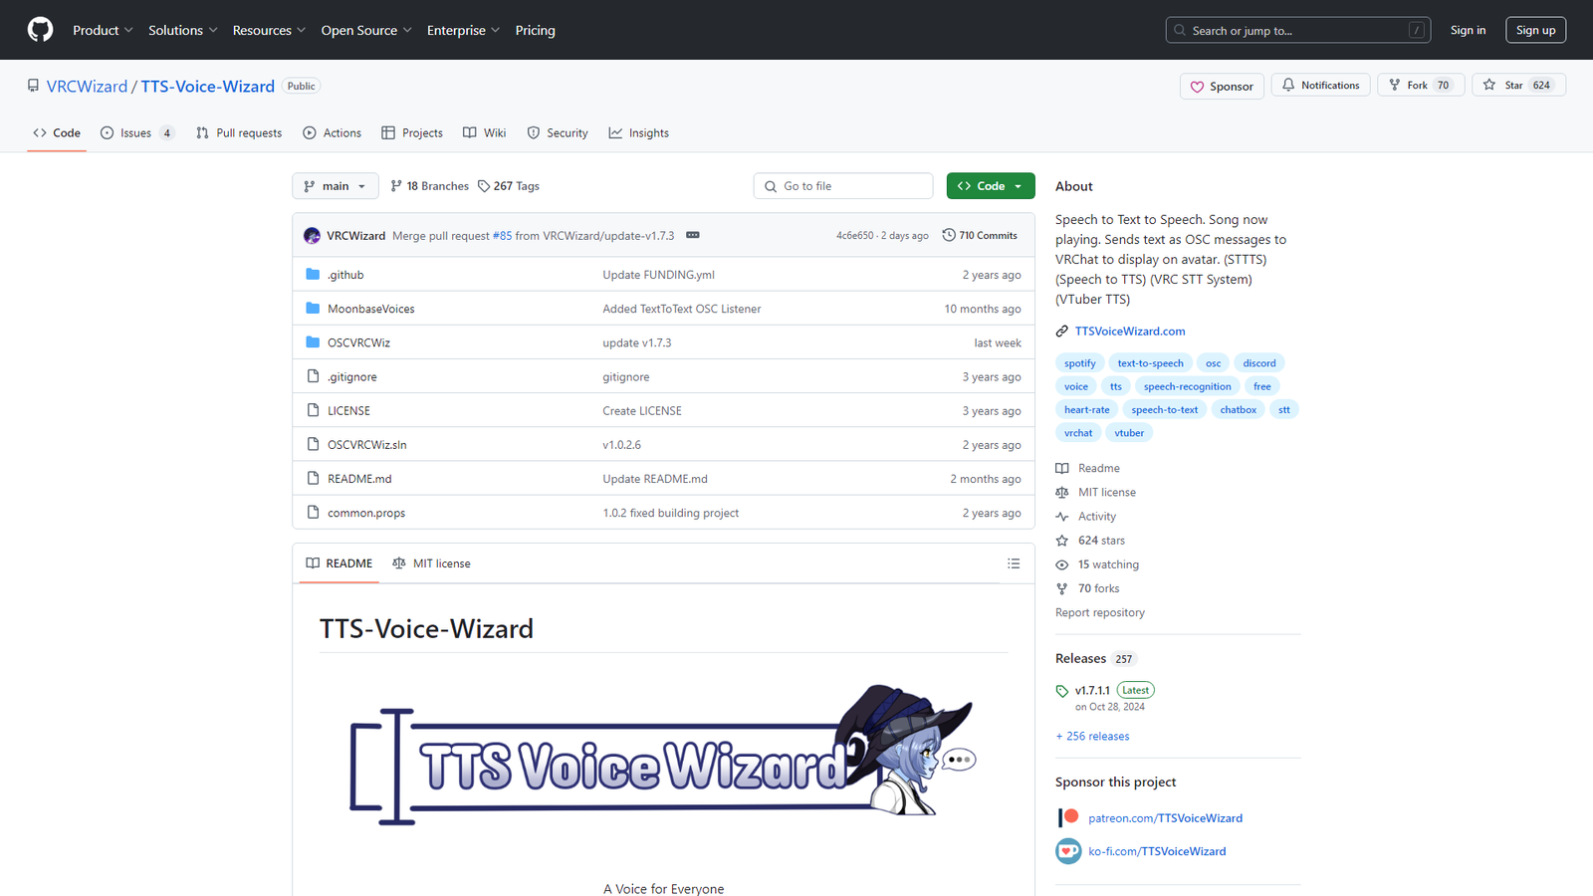Click the Sign up button
The image size is (1593, 896).
[x=1535, y=31]
